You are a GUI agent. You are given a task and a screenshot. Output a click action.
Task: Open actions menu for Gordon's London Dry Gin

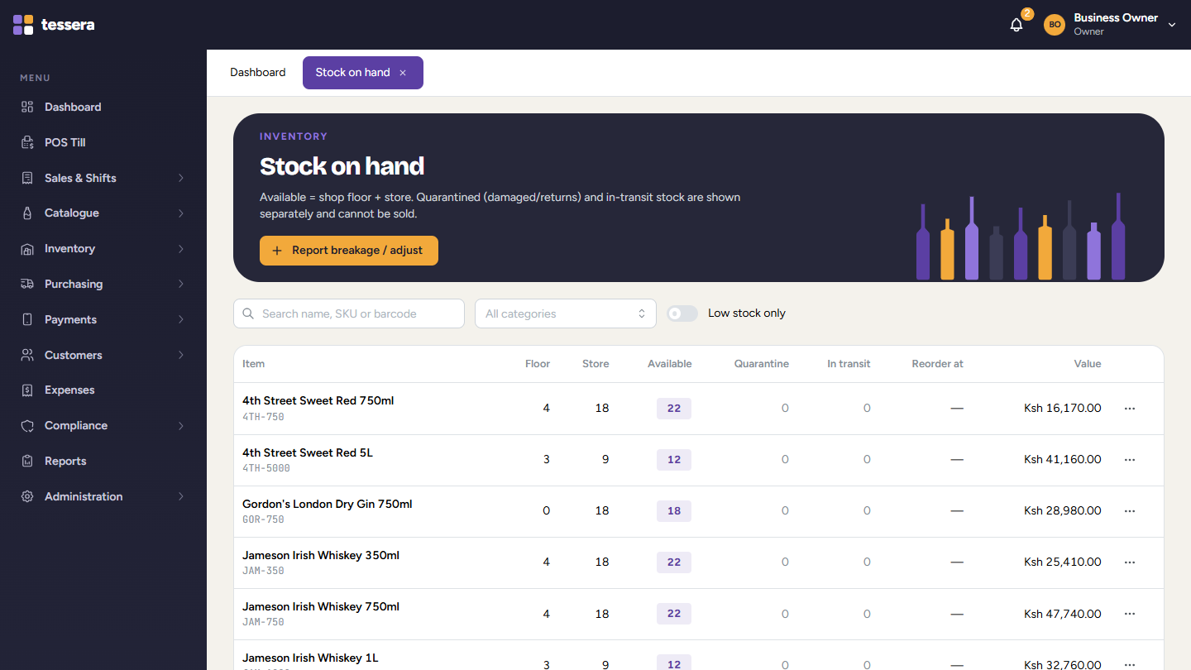(1130, 510)
